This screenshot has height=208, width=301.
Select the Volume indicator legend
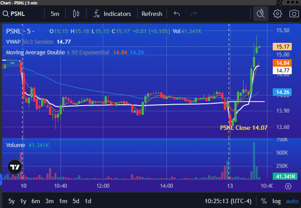[27, 145]
